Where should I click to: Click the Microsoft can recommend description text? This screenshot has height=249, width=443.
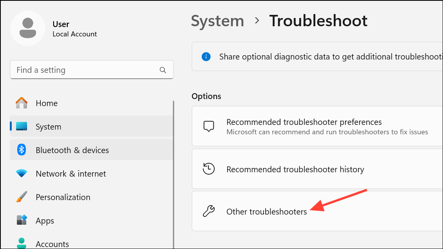(x=327, y=132)
